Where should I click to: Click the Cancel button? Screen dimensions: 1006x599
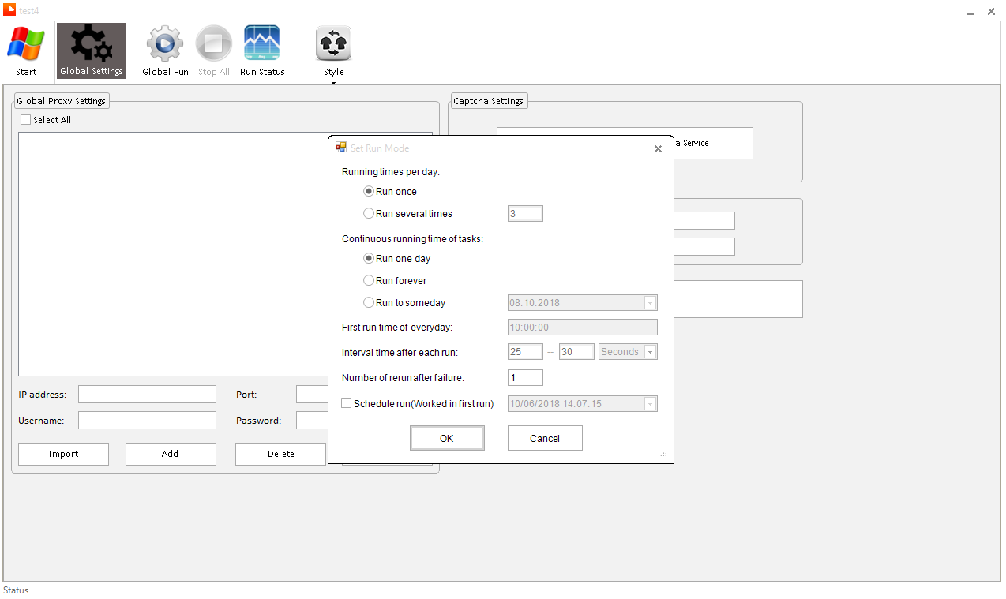click(x=545, y=438)
